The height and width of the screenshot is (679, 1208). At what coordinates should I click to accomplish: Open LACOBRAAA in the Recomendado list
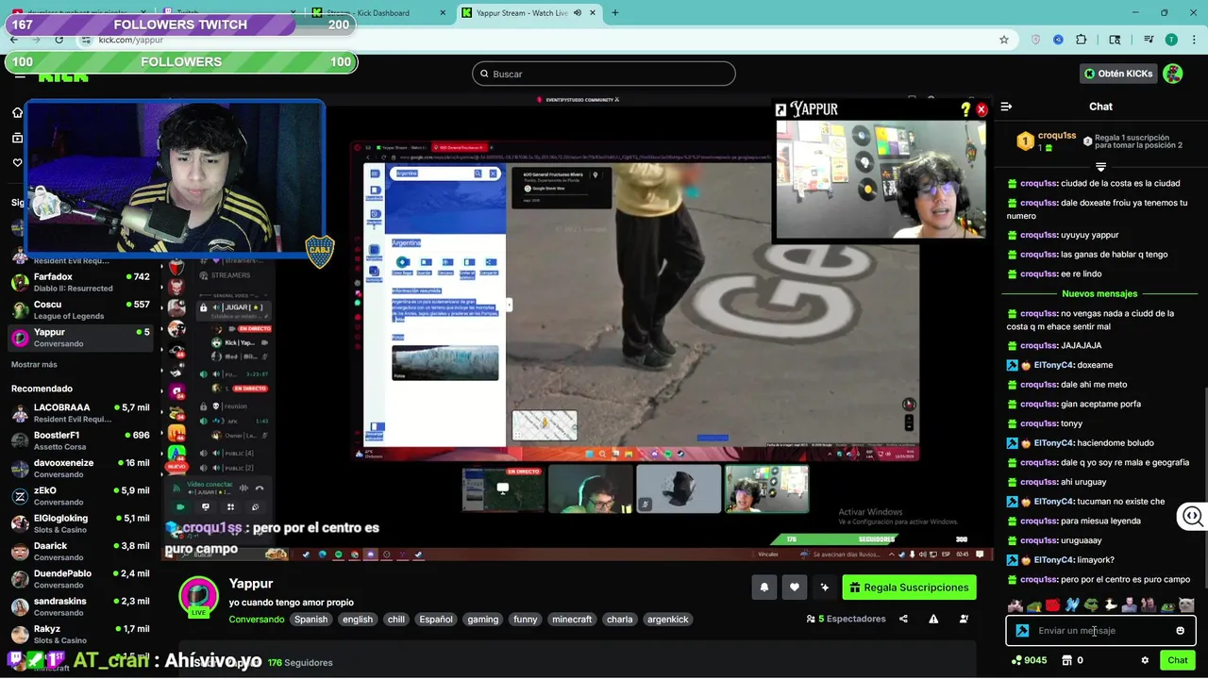click(80, 413)
